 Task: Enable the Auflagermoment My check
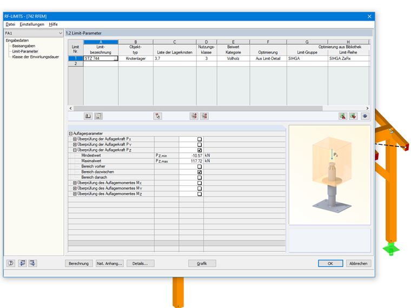tap(200, 189)
